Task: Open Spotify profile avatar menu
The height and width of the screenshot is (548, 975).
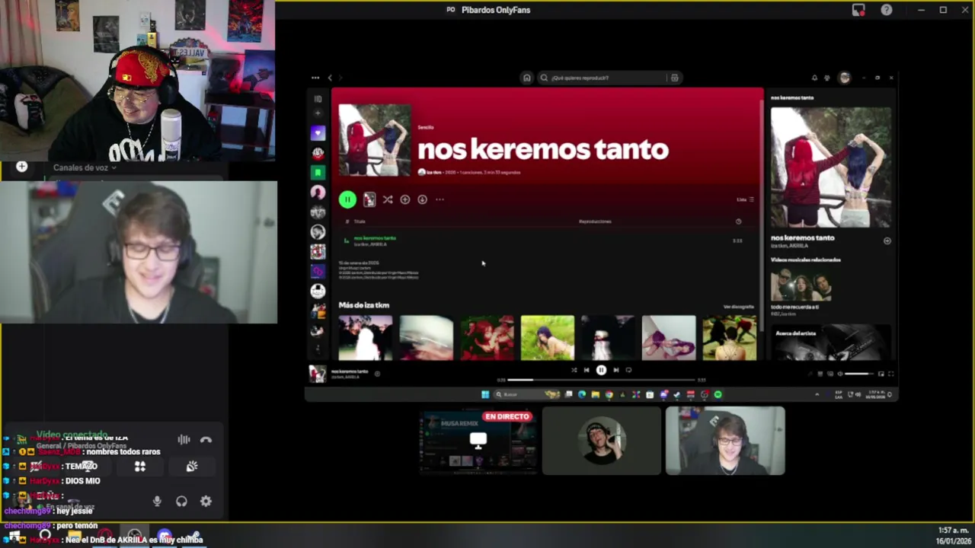Action: [844, 78]
